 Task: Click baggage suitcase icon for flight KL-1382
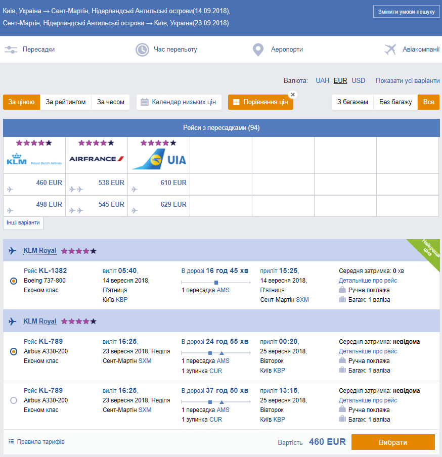pos(342,299)
